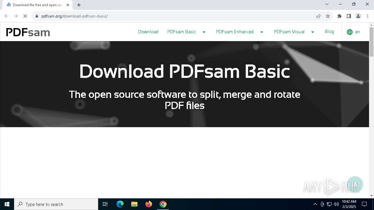Open File Explorer from taskbar
Image resolution: width=374 pixels, height=210 pixels.
(x=134, y=204)
